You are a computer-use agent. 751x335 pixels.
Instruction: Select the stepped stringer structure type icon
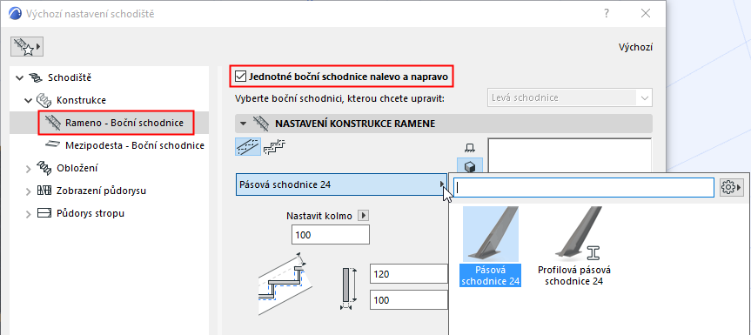274,146
